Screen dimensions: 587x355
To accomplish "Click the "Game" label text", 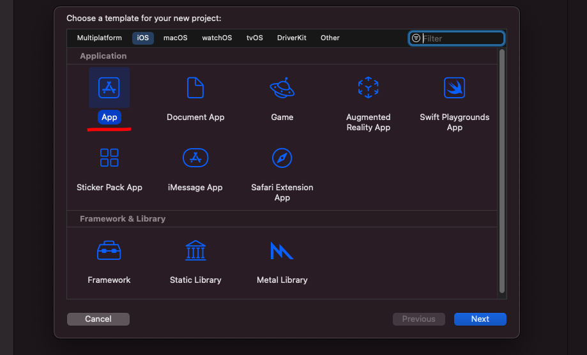I will 282,117.
